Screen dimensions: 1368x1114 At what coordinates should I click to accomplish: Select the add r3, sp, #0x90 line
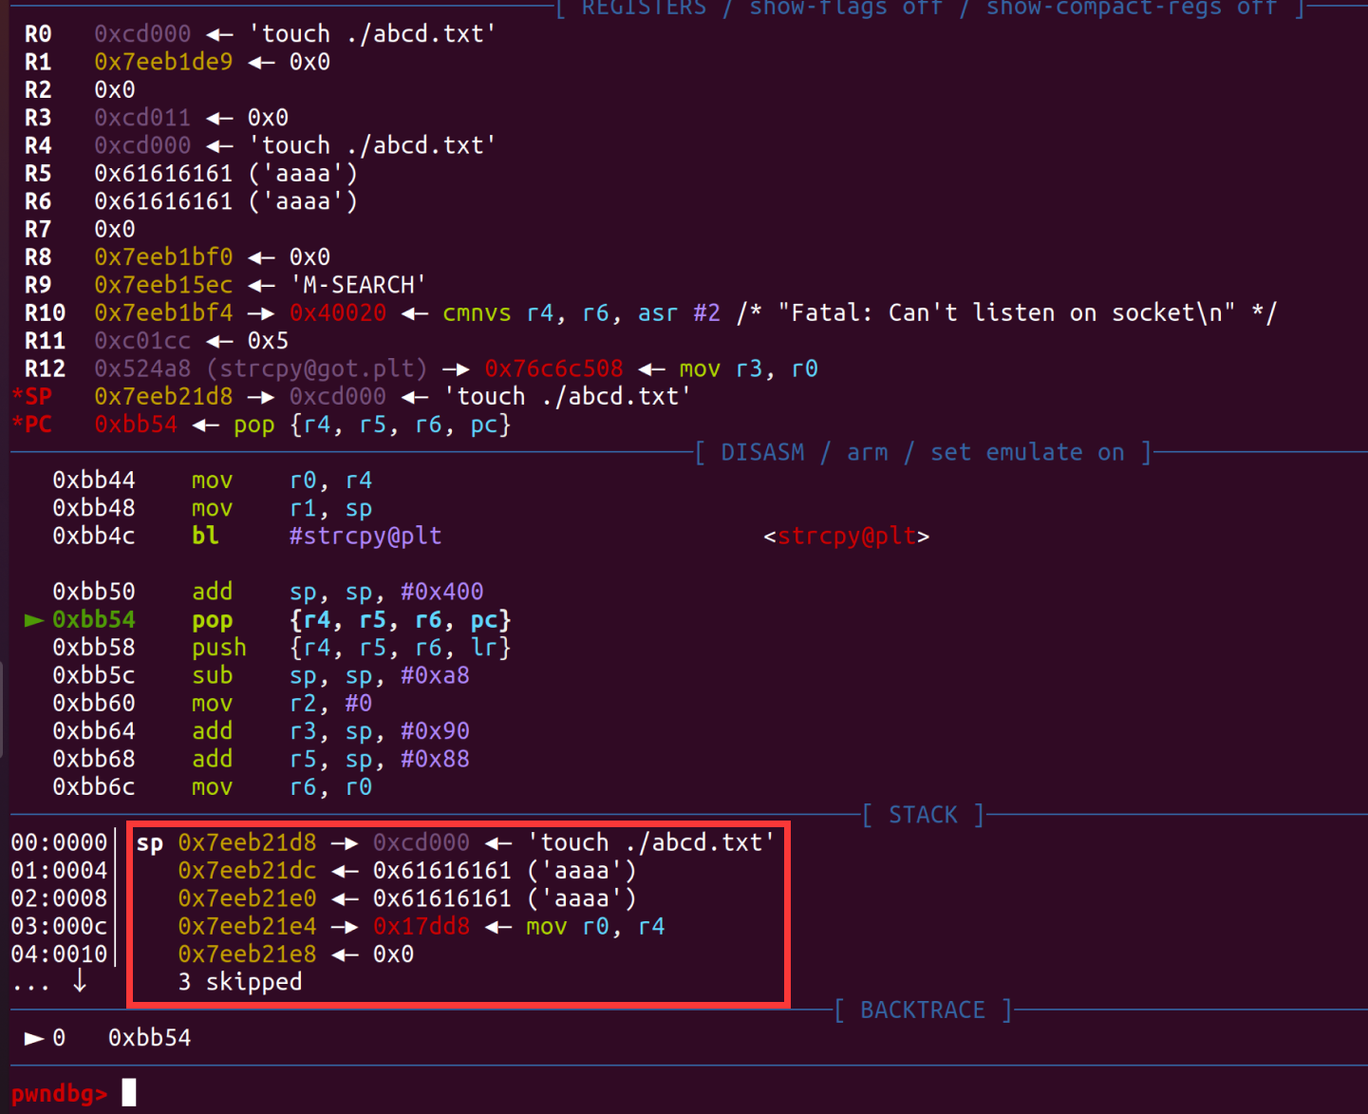(261, 731)
